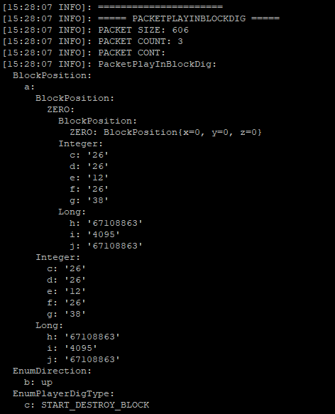Click the last j: '67108863' value
Viewport: 335px width, 414px height.
(83, 359)
